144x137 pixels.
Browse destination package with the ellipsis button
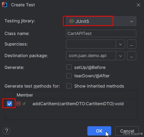click(132, 55)
